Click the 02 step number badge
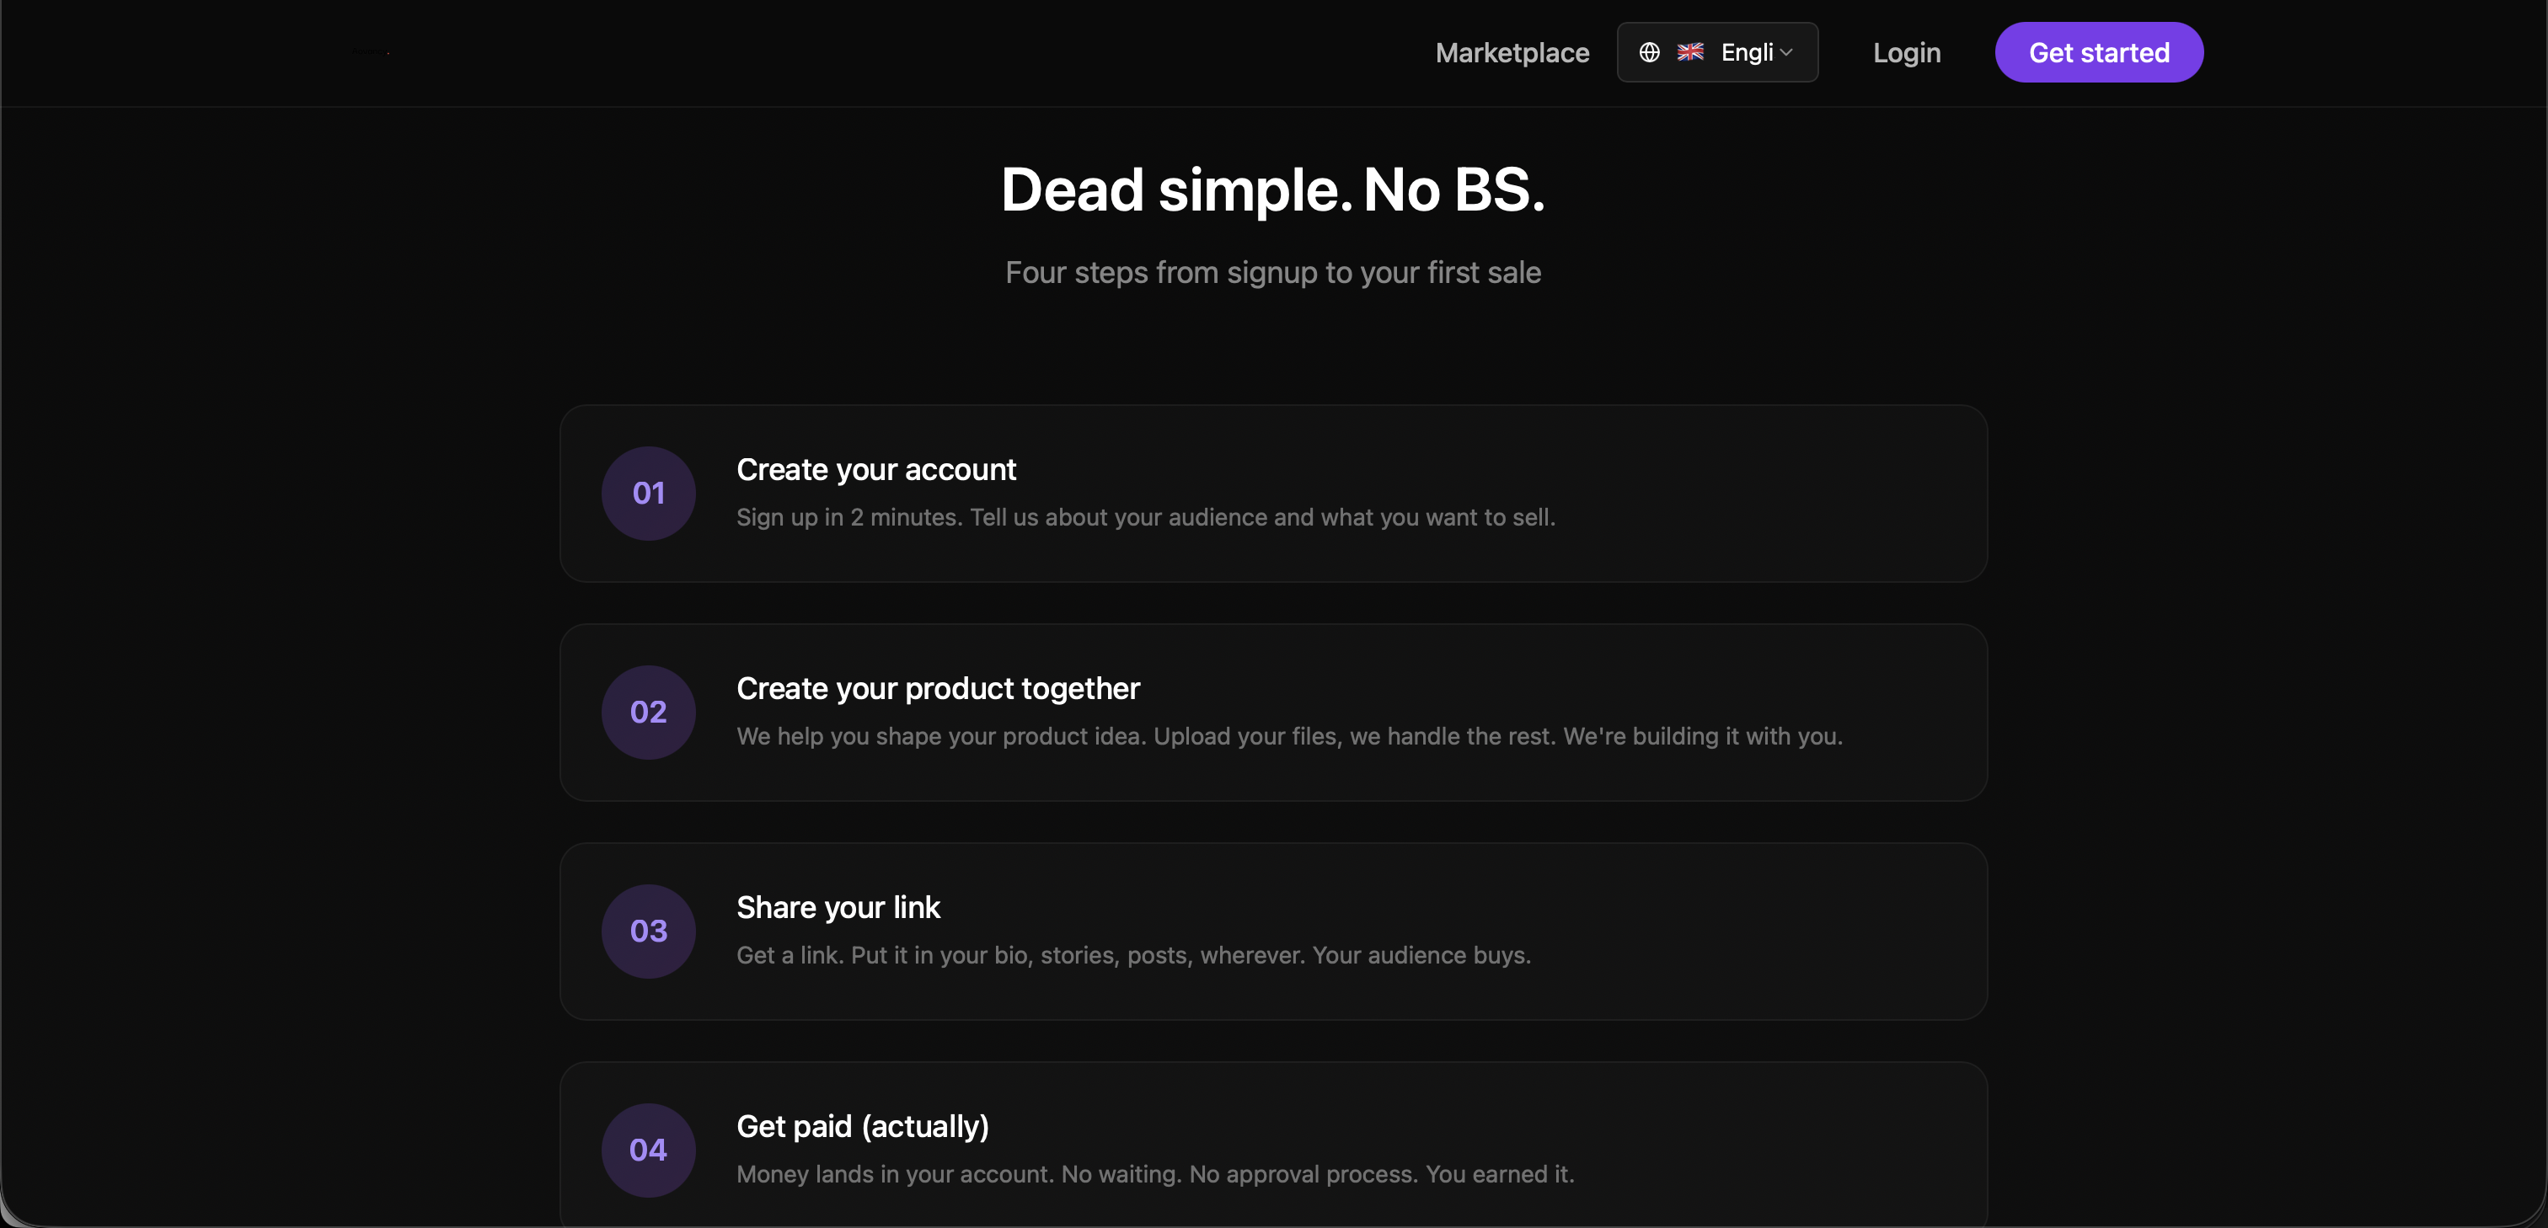2548x1228 pixels. (x=648, y=712)
